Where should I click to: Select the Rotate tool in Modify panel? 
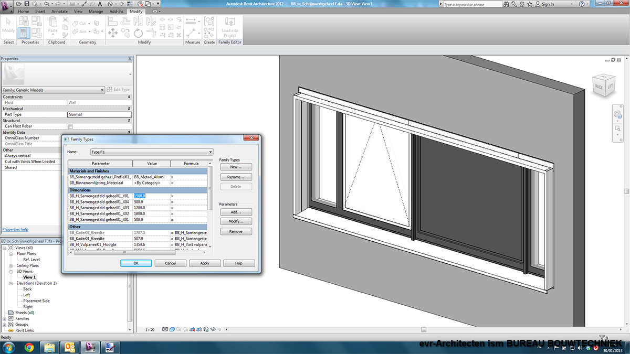[x=138, y=33]
